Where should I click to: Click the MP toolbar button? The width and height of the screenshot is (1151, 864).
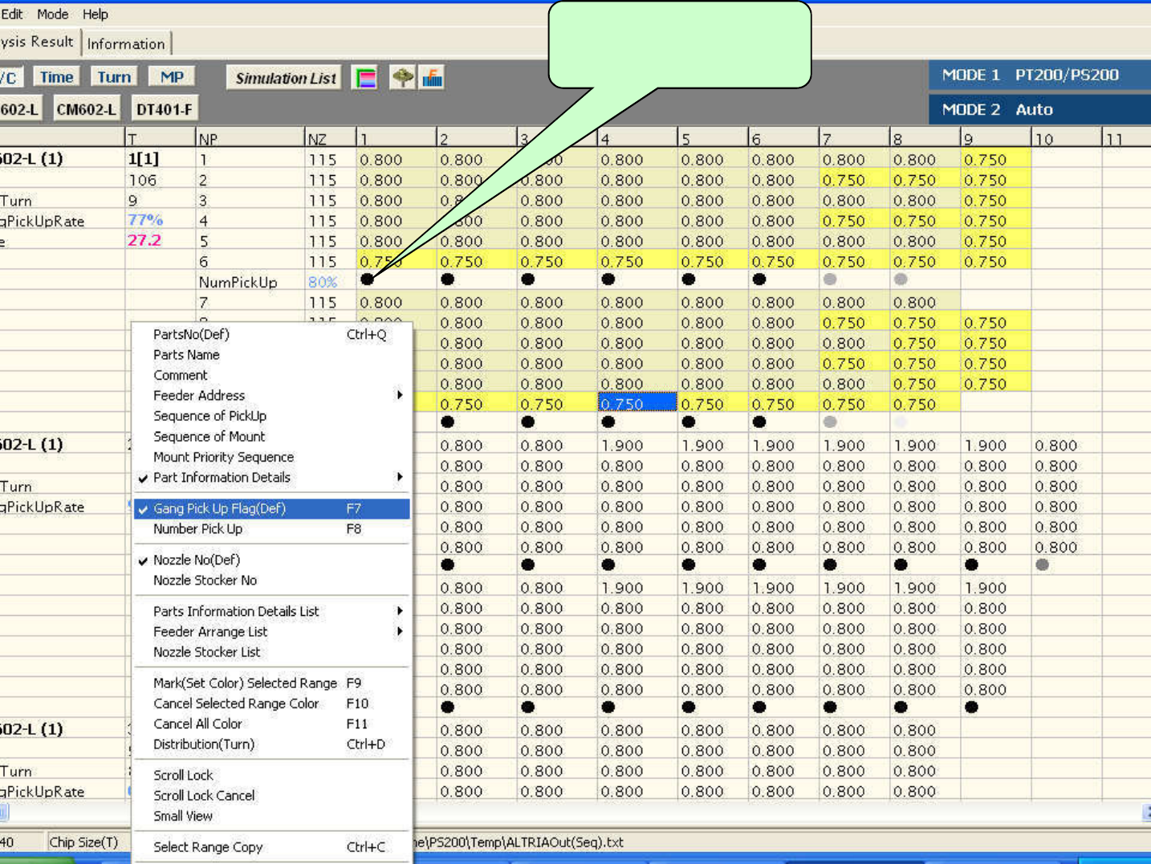(172, 77)
